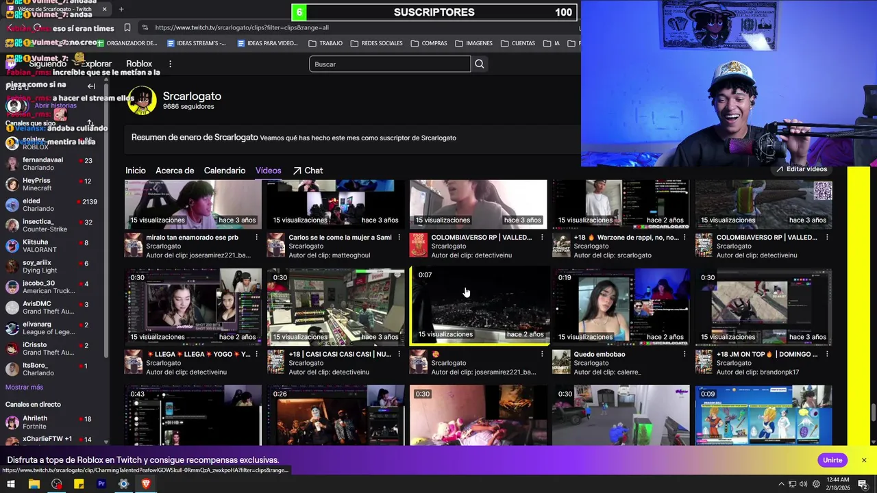This screenshot has height=493, width=877.
Task: Open the site settings icon beside the URL
Action: [145, 27]
